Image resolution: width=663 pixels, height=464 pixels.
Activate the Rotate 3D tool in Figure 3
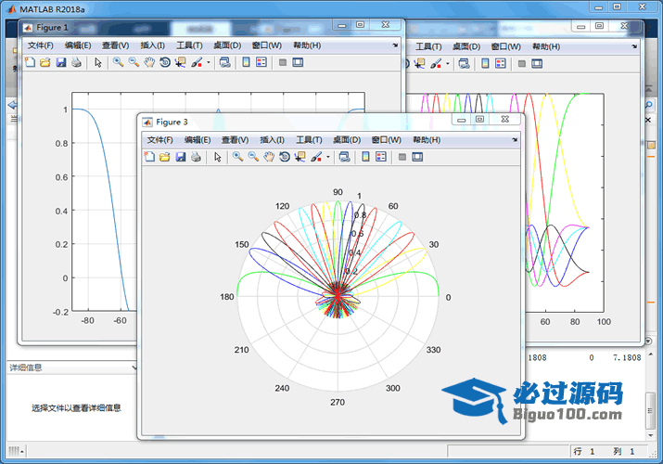[284, 157]
